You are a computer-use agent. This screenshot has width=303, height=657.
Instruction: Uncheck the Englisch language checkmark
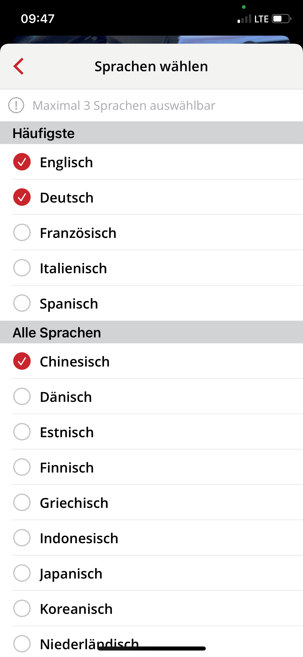22,162
